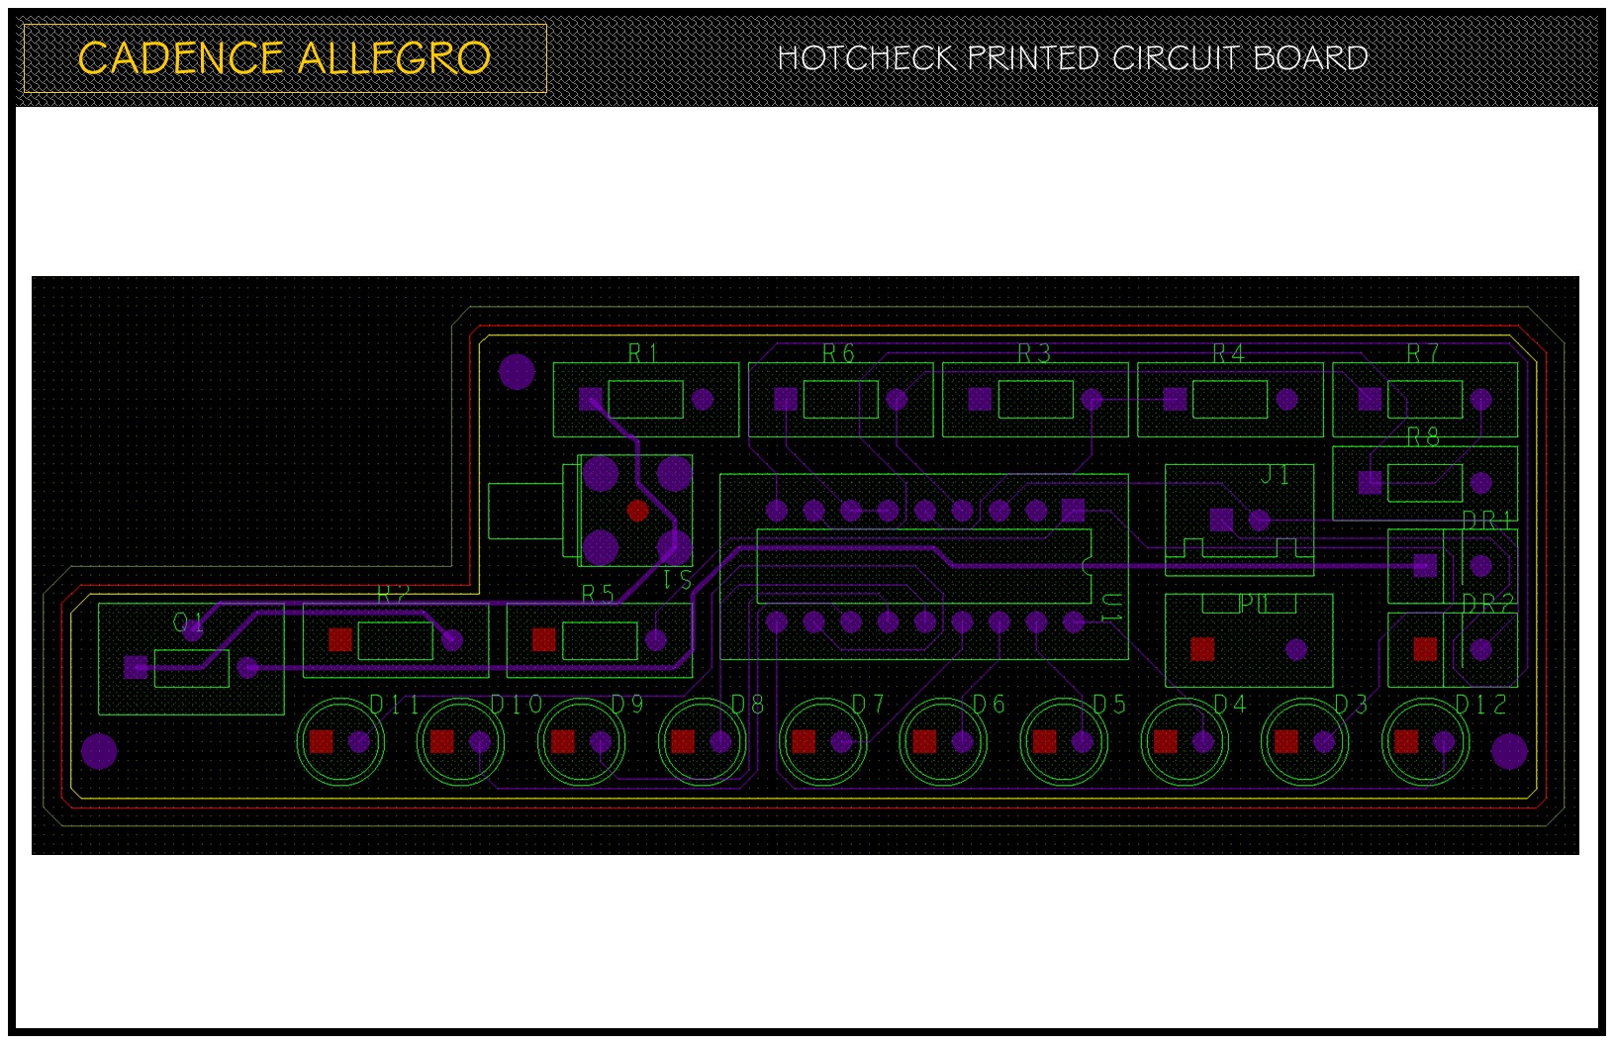Click the HOTCHECK PRINTED CIRCUIT BOARD heading

pyautogui.click(x=1073, y=58)
